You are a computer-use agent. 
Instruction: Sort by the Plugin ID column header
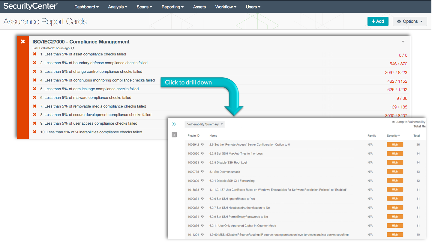pos(193,136)
